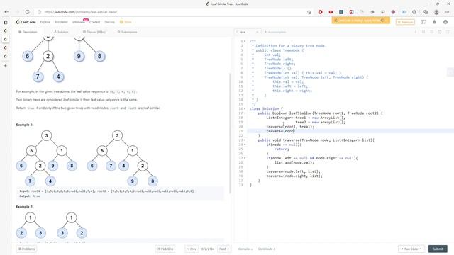The image size is (454, 255).
Task: Click the Pick One random problem button
Action: [x=165, y=249]
